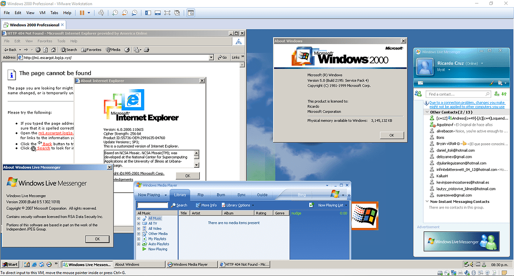This screenshot has height=276, width=514.
Task: Click the Search button in Internet Explorer toolbar
Action: 69,50
